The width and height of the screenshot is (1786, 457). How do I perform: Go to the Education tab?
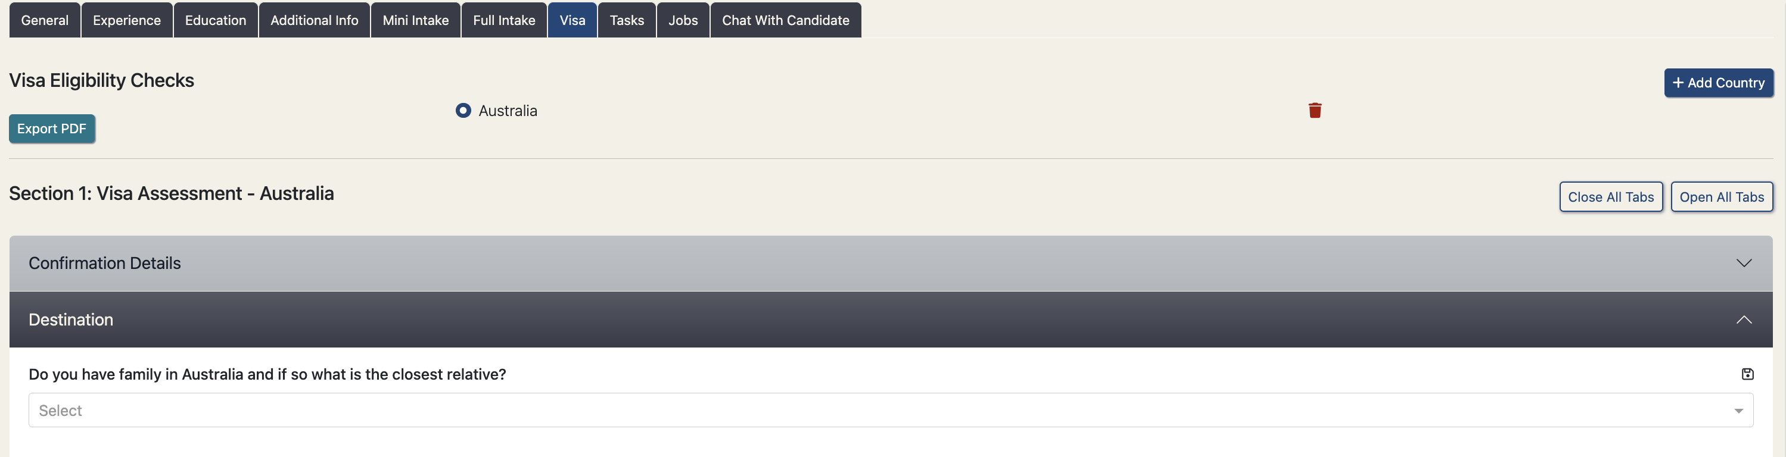216,20
